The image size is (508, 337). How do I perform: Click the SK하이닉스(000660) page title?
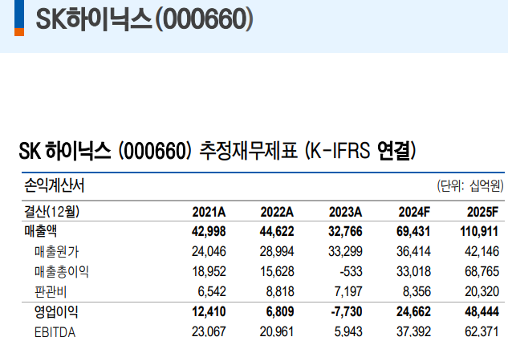[x=144, y=20]
